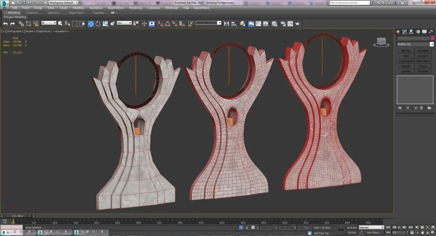
Task: Switch to Object Paint ribbon tab
Action: [x=76, y=13]
